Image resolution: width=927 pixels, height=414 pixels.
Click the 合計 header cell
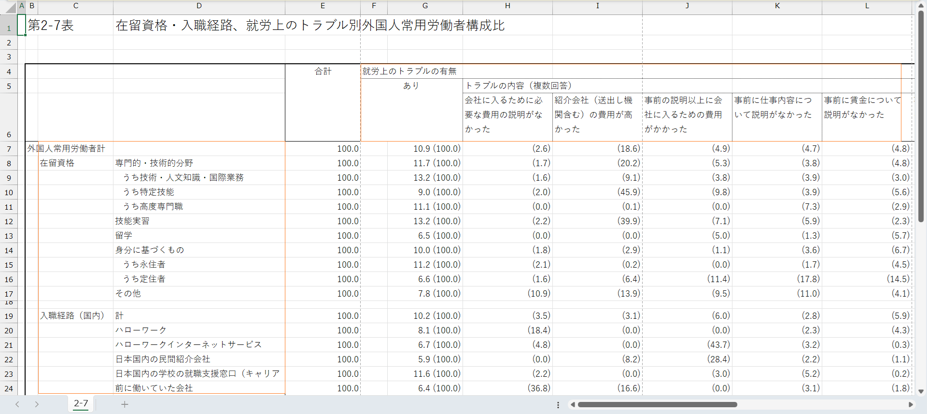coord(323,71)
